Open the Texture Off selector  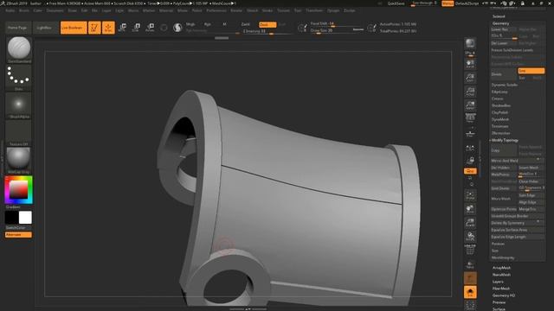(19, 133)
